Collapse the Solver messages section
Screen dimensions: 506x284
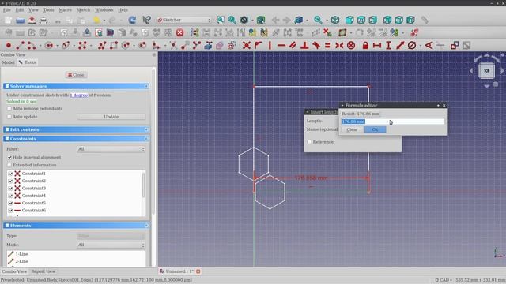[146, 86]
